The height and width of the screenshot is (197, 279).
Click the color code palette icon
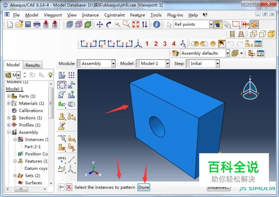tap(175, 53)
